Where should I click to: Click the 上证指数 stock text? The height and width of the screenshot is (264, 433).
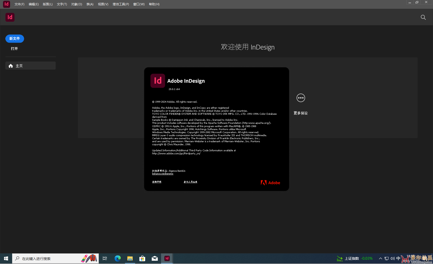(x=352, y=258)
